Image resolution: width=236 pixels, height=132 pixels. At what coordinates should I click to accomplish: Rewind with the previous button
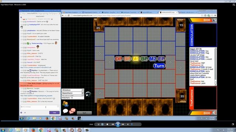click(112, 124)
